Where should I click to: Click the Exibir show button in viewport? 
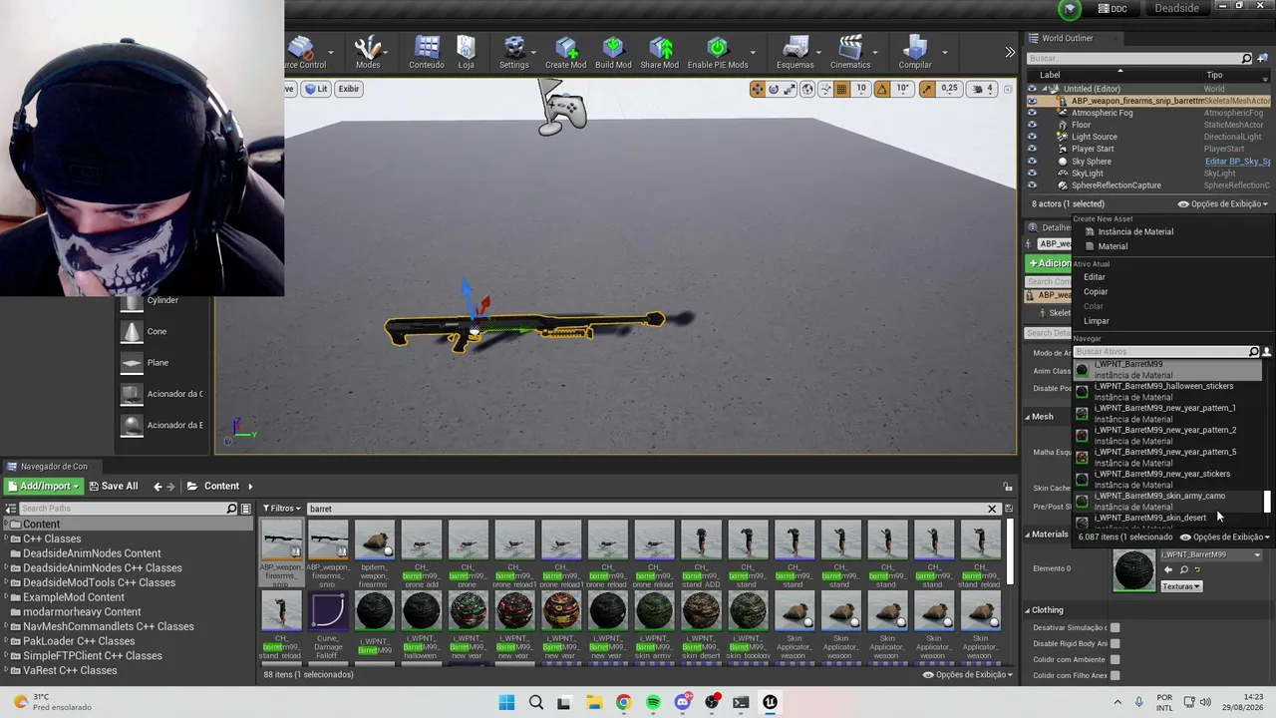(348, 89)
